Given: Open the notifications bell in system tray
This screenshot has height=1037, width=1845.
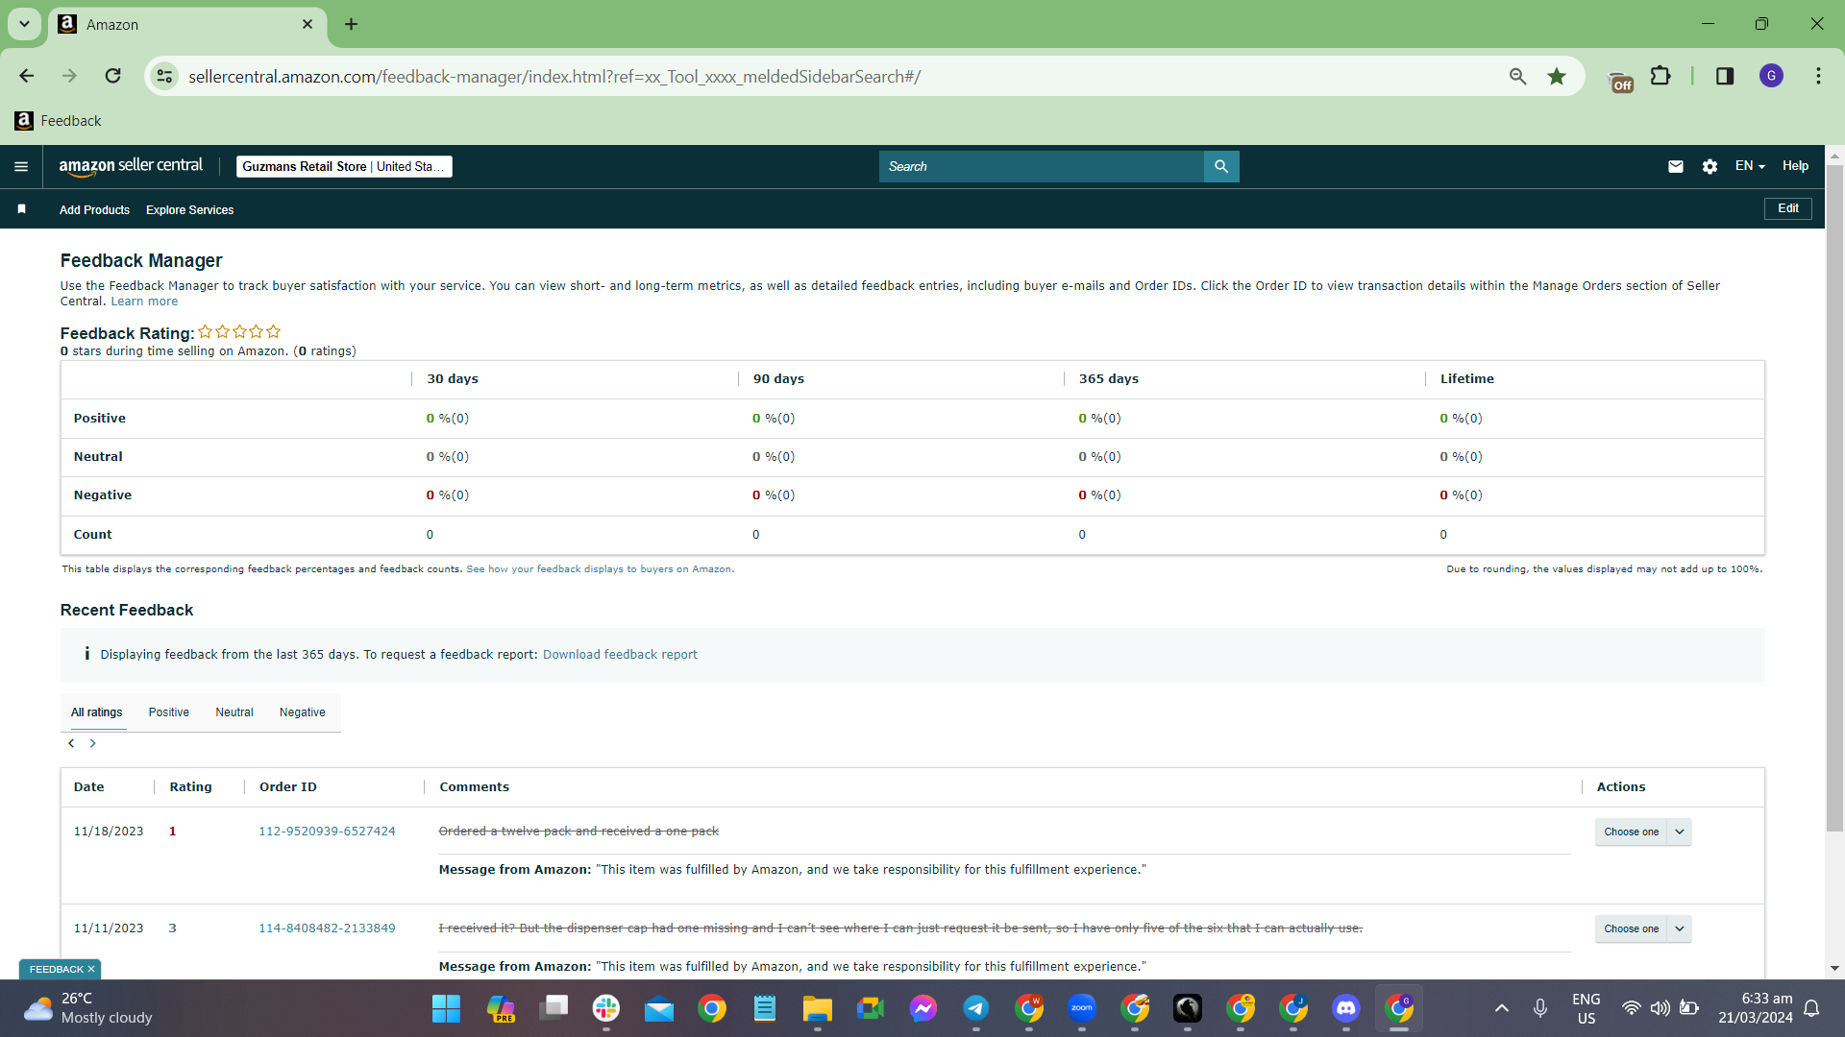Looking at the screenshot, I should 1811,1008.
